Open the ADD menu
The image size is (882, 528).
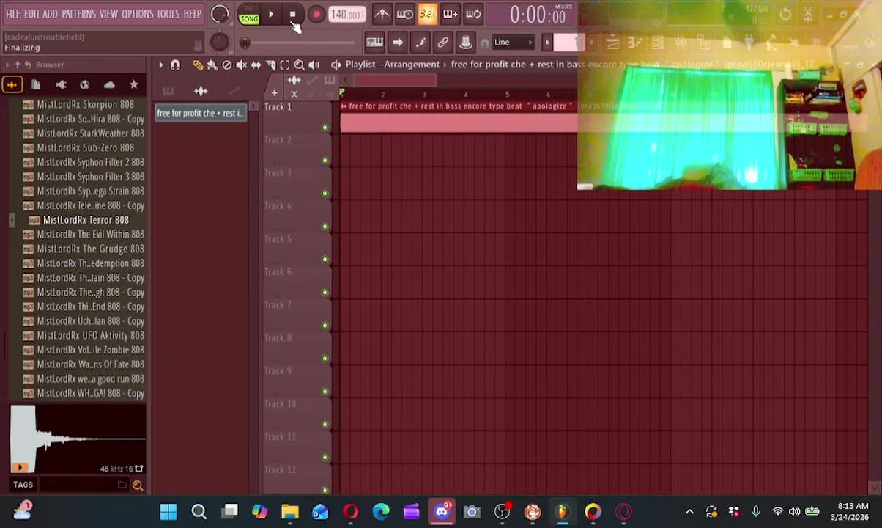point(50,14)
